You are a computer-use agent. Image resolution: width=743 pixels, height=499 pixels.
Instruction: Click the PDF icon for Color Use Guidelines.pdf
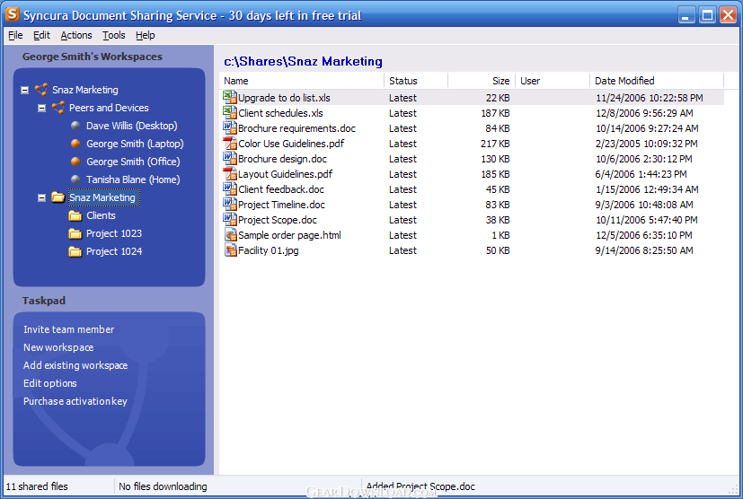coord(230,143)
